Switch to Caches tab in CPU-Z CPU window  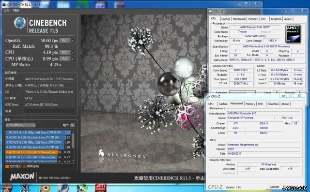pyautogui.click(x=226, y=19)
